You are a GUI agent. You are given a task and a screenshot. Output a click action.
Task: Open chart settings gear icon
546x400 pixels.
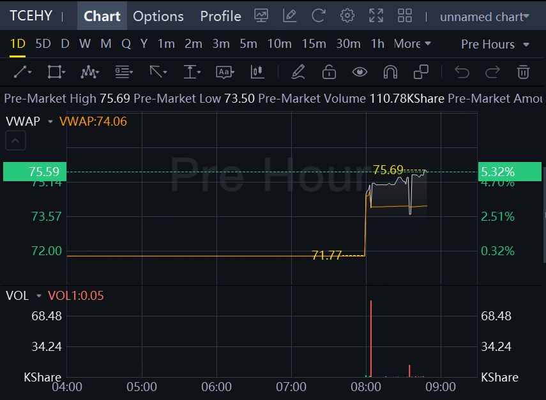(347, 16)
